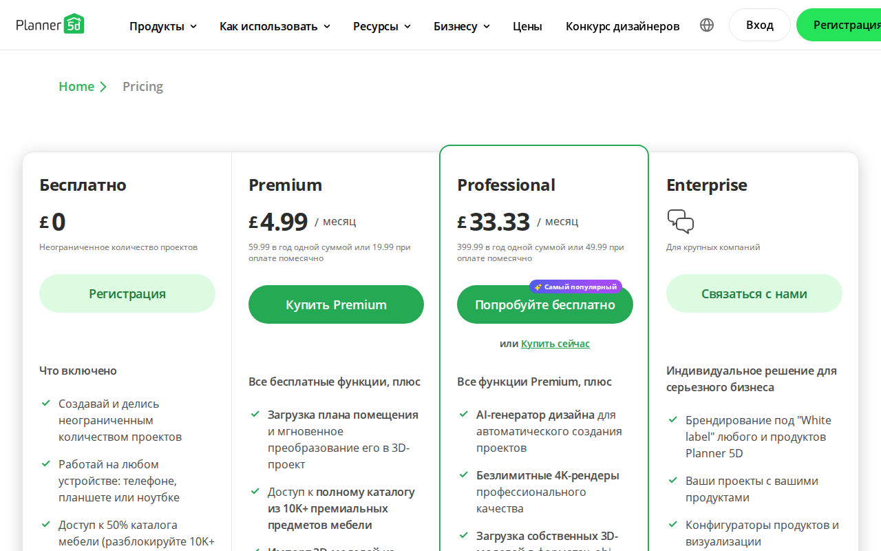Click the £4.99 price text
Screen dimensions: 881x551
(278, 222)
